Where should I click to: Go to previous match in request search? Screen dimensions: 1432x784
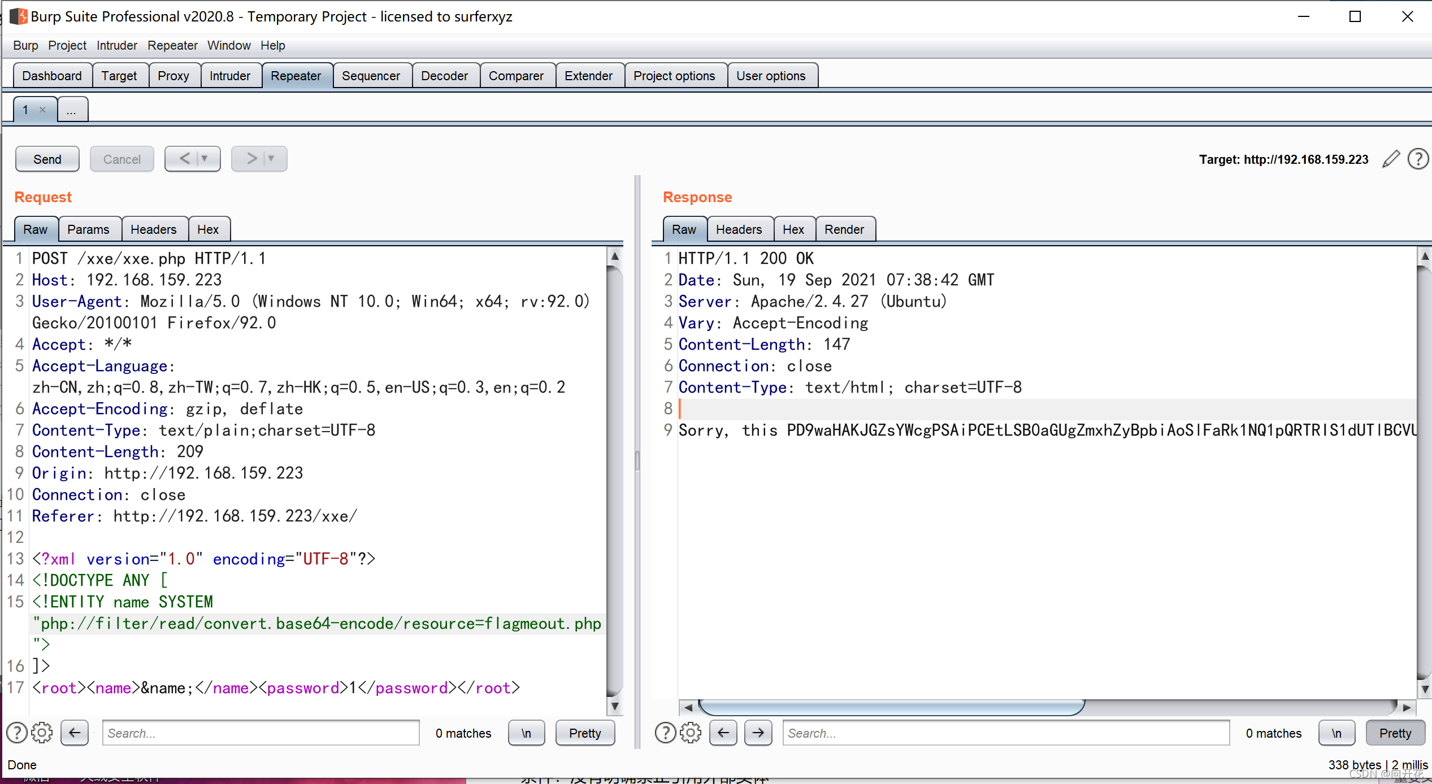75,733
